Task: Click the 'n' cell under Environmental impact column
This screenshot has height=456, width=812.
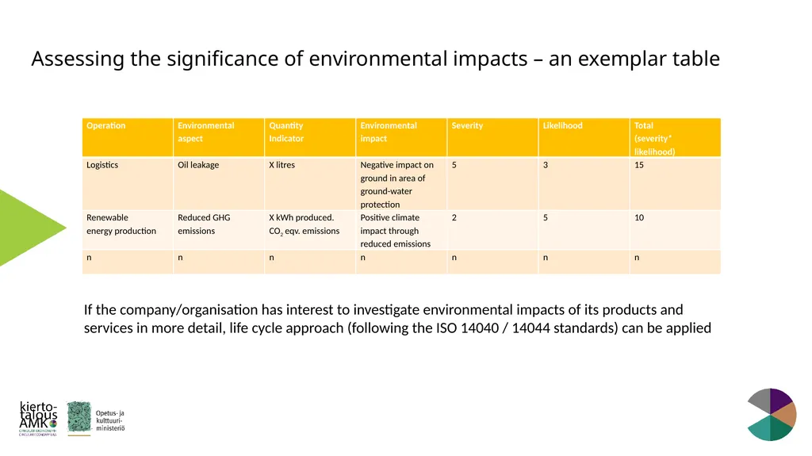Action: coord(401,262)
